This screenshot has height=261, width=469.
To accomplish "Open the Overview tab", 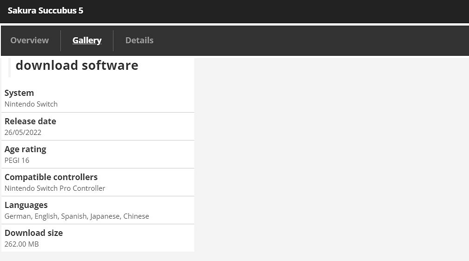I will [x=29, y=40].
